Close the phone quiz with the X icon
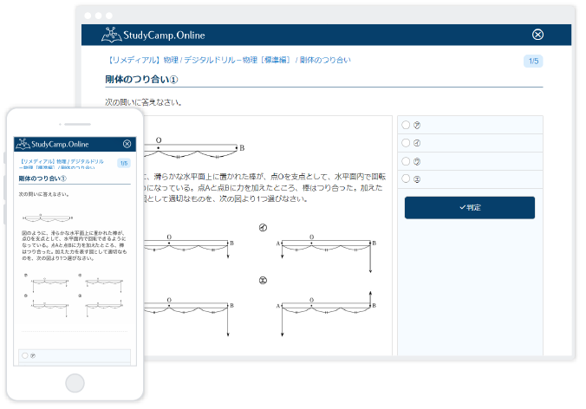The image size is (586, 409). point(127,144)
